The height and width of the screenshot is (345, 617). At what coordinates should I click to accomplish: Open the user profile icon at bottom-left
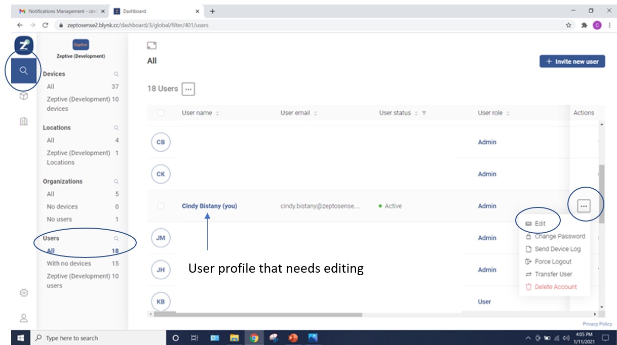[x=23, y=318]
